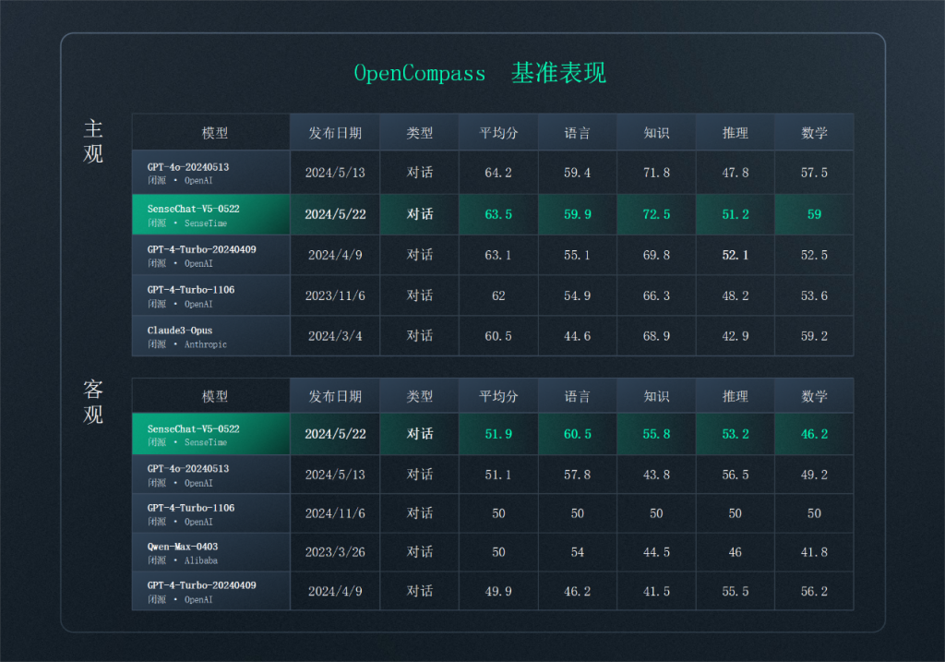Click the reasoning score "47.8"
The height and width of the screenshot is (662, 945).
pyautogui.click(x=736, y=173)
